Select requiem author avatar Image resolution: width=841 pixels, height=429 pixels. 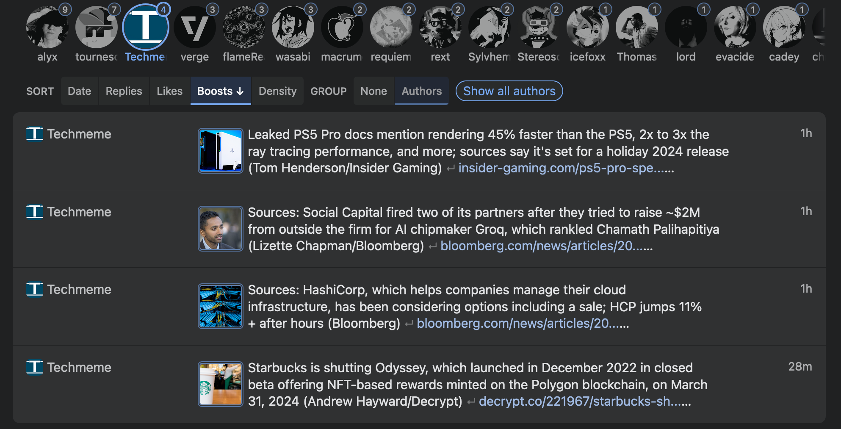(x=391, y=27)
